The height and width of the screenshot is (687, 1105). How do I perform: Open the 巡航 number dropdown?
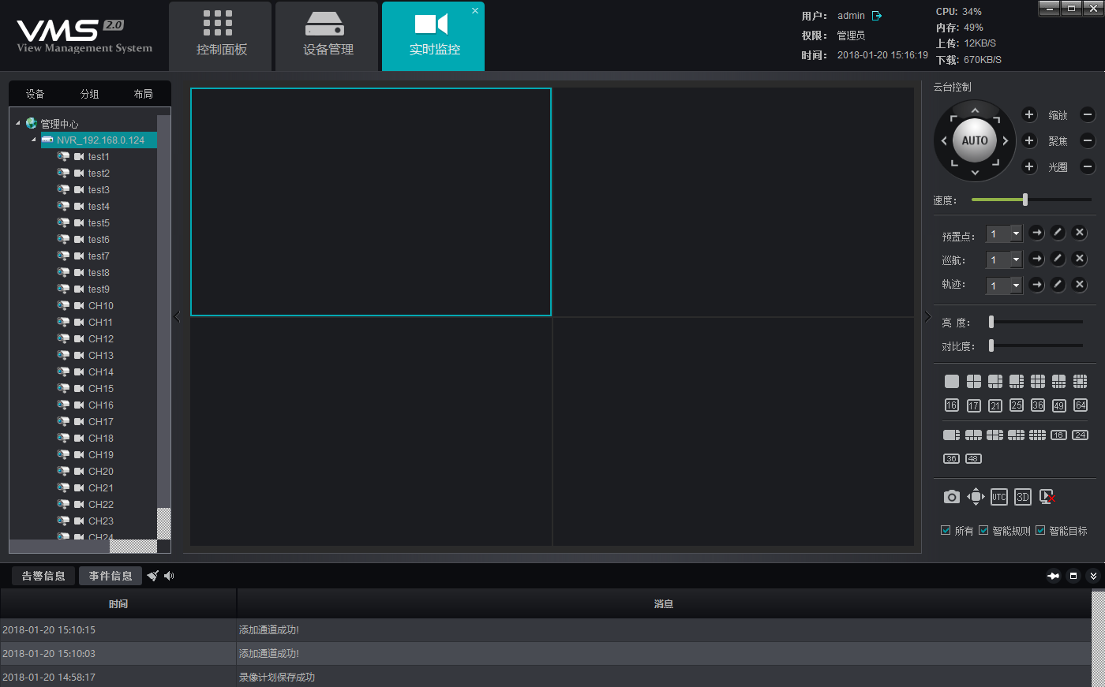click(x=1016, y=259)
